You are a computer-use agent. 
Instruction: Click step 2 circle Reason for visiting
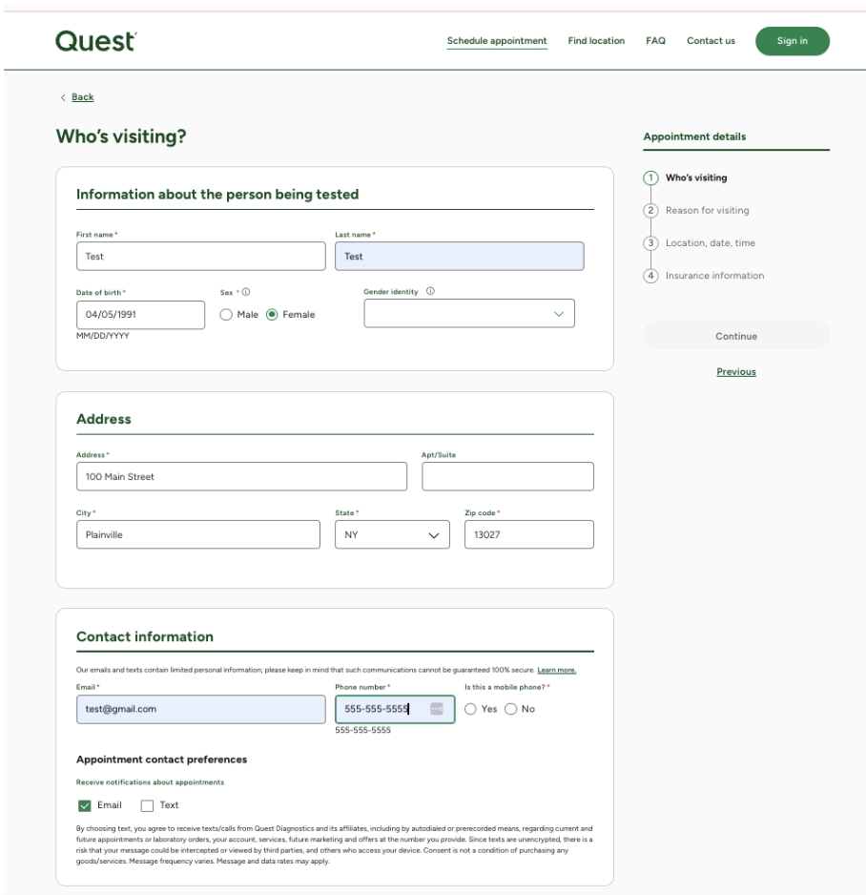tap(650, 210)
